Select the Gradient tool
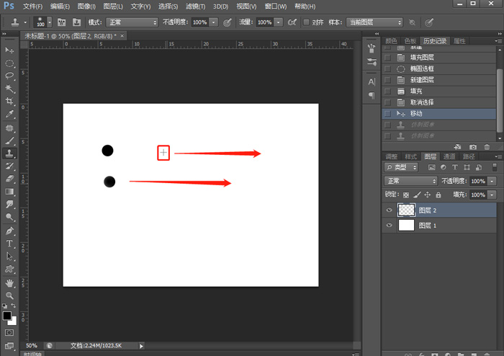Image resolution: width=504 pixels, height=356 pixels. point(9,192)
